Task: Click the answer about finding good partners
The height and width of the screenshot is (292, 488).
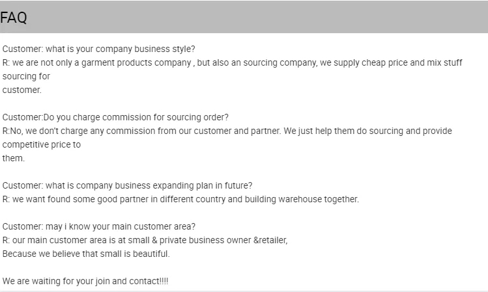Action: [x=180, y=199]
